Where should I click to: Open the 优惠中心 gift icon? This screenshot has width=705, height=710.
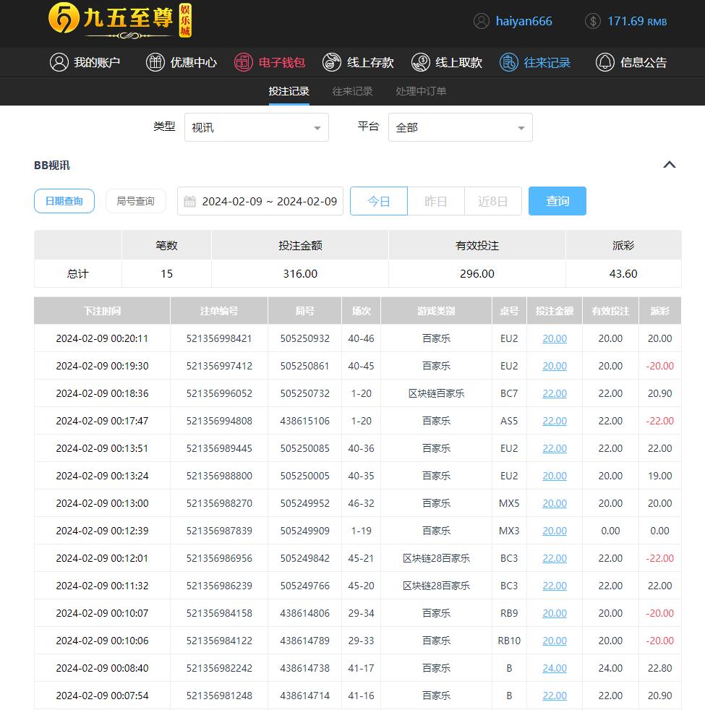click(x=155, y=62)
